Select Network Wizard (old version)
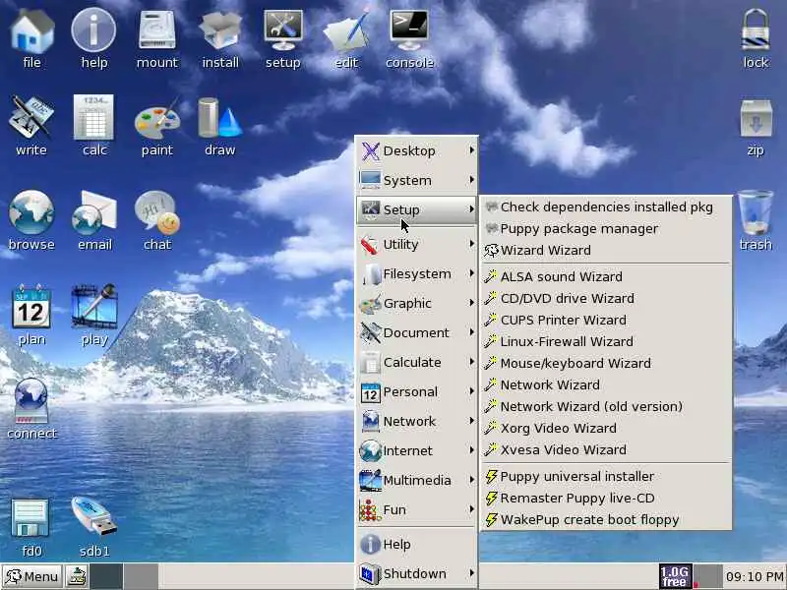Image resolution: width=787 pixels, height=590 pixels. [606, 406]
